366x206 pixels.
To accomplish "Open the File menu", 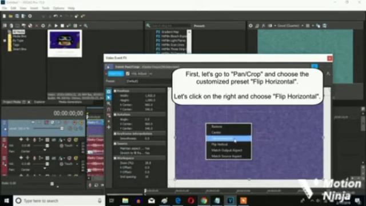I will (x=5, y=8).
